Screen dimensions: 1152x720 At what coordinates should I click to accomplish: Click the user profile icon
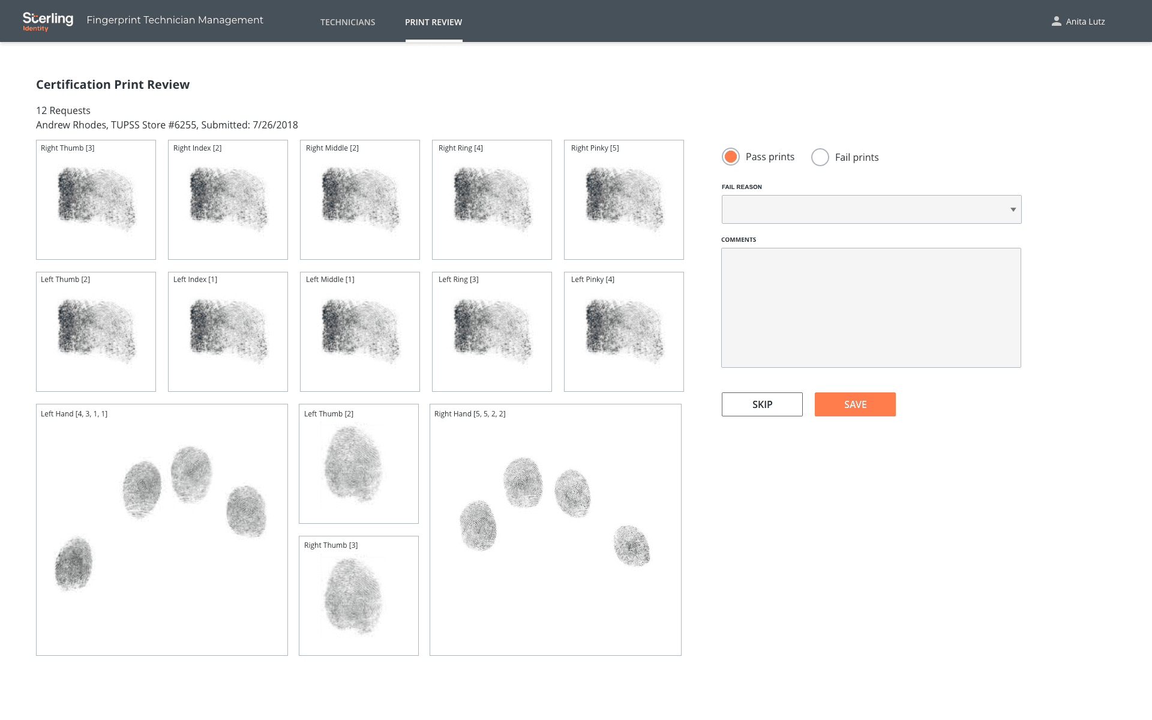pyautogui.click(x=1056, y=22)
